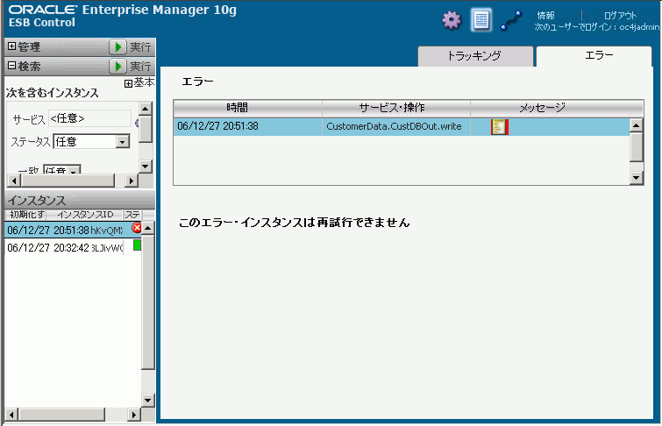Click the instance list scroll right arrow

click(134, 415)
